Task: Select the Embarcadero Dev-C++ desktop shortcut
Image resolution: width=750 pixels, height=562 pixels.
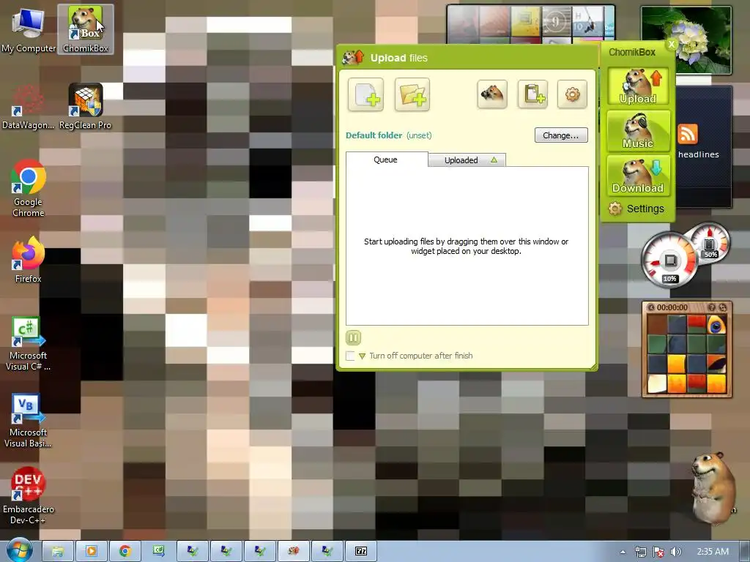Action: pyautogui.click(x=29, y=496)
